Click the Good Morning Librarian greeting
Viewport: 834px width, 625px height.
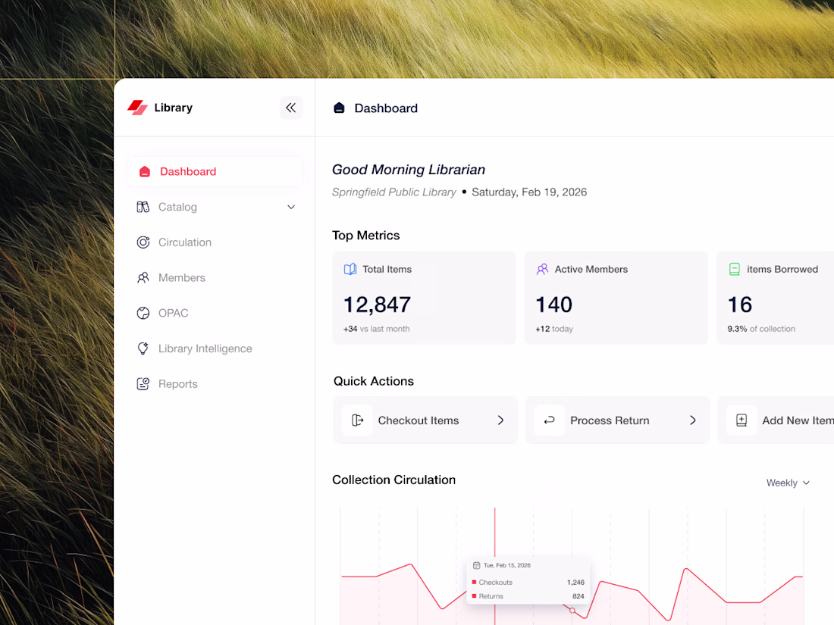point(409,170)
